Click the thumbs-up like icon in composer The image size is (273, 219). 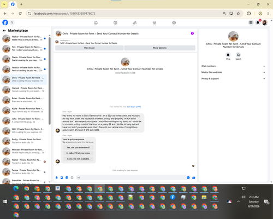tap(194, 177)
